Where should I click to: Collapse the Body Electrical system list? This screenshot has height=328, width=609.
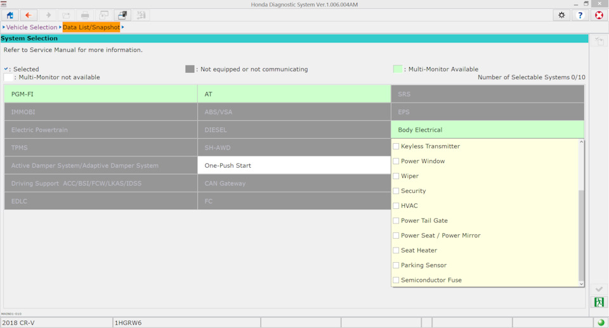coord(487,130)
